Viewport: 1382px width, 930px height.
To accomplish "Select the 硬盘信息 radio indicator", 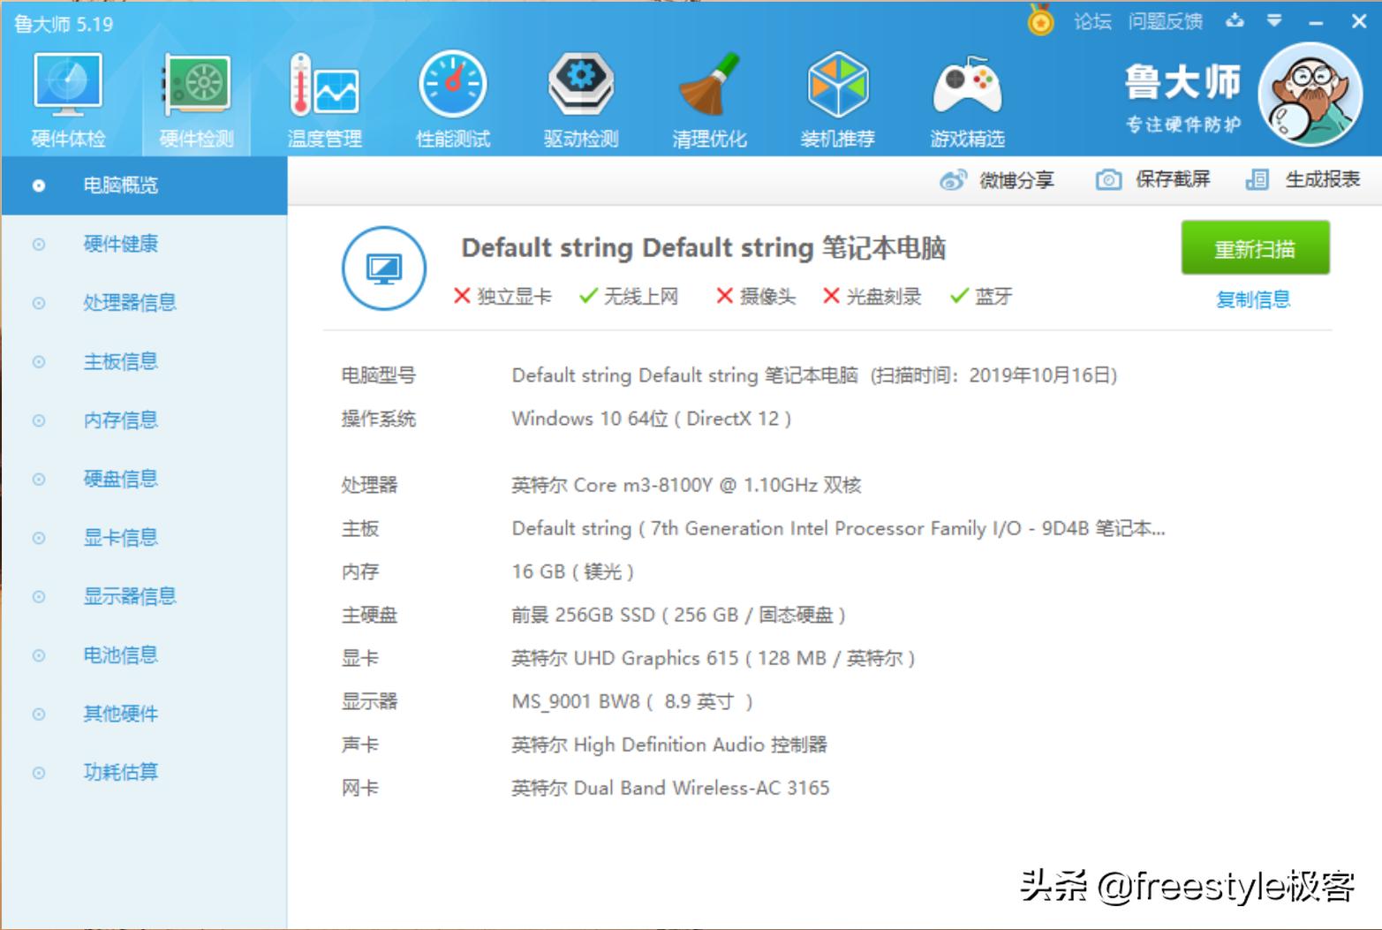I will (x=37, y=479).
